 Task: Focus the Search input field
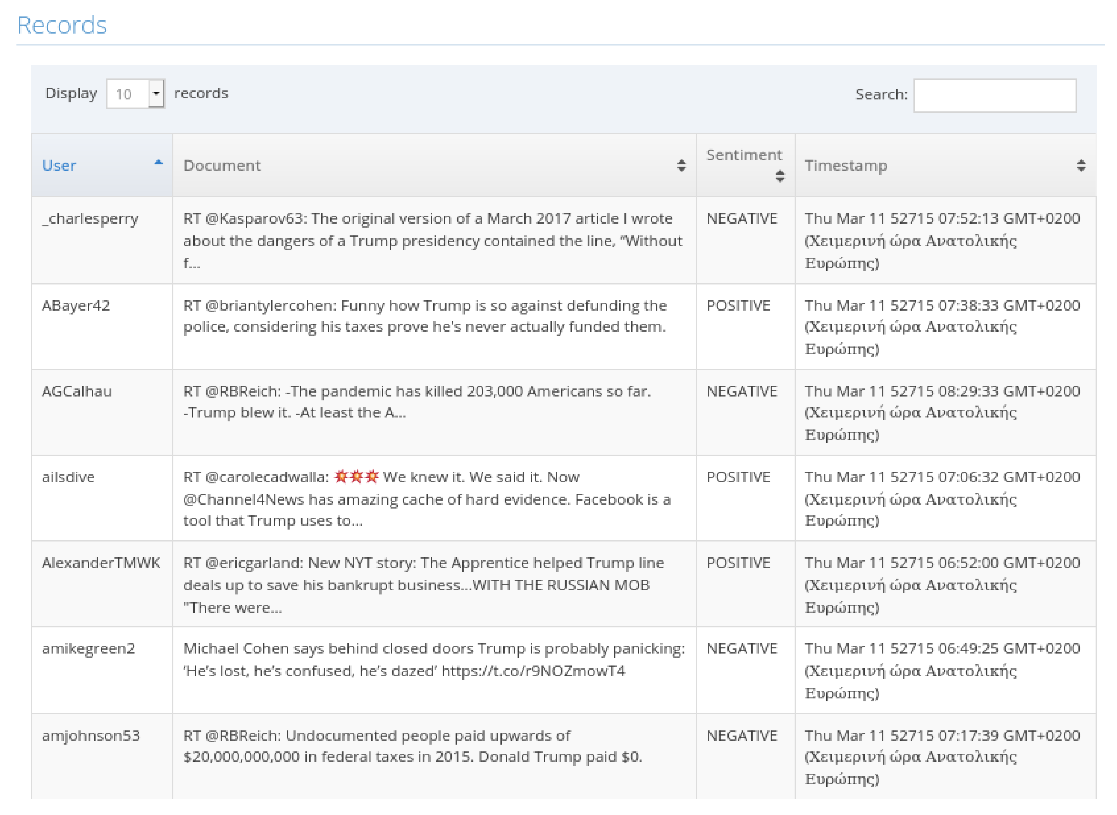[995, 95]
